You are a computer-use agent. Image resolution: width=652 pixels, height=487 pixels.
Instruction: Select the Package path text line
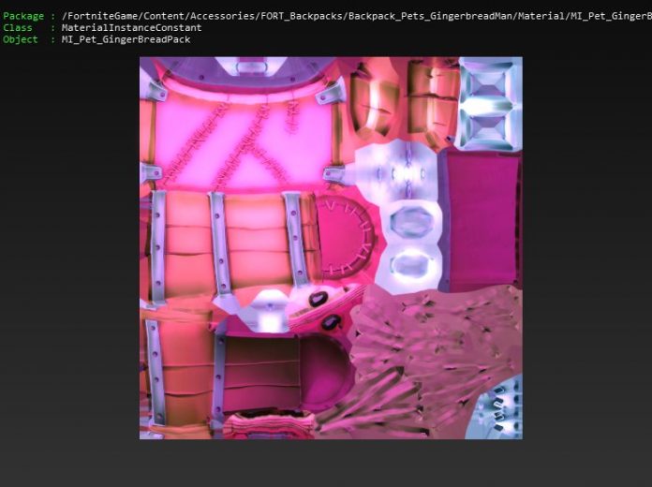[356, 16]
